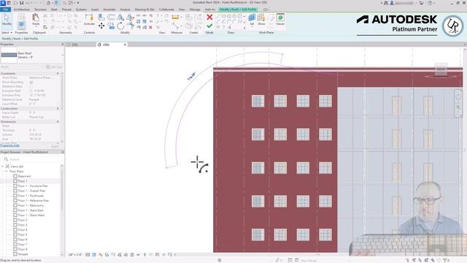The image size is (467, 263).
Task: Open the Annotate ribbon tab
Action: 109,9
